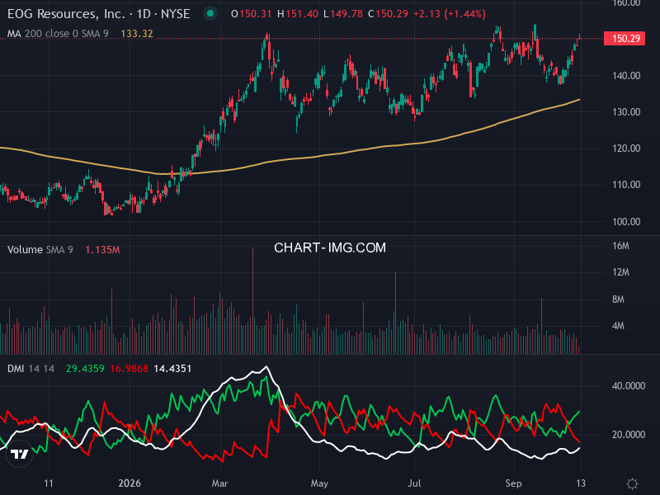Open chart settings gear icon
The image size is (660, 495).
point(632,483)
